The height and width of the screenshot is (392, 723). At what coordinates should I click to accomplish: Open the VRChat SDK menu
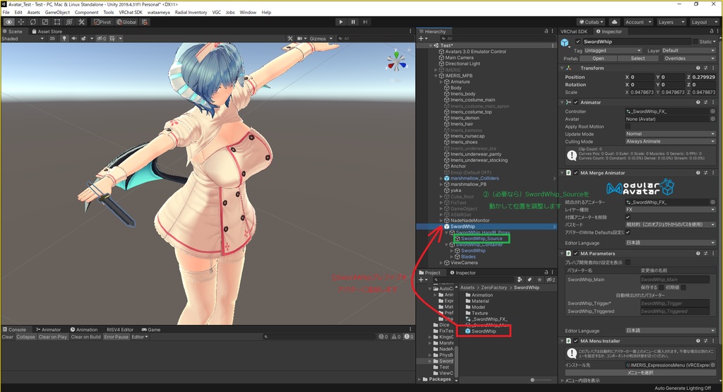(x=131, y=13)
